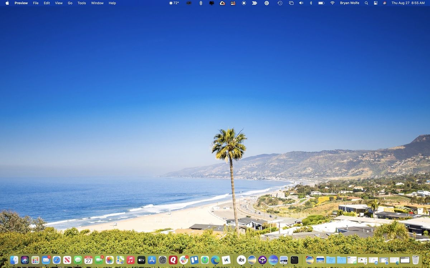Image resolution: width=430 pixels, height=268 pixels.
Task: Open the Bryan Wolfe user switching menu
Action: pos(349,3)
